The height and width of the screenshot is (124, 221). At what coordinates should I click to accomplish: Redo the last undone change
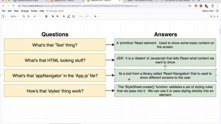point(40,17)
